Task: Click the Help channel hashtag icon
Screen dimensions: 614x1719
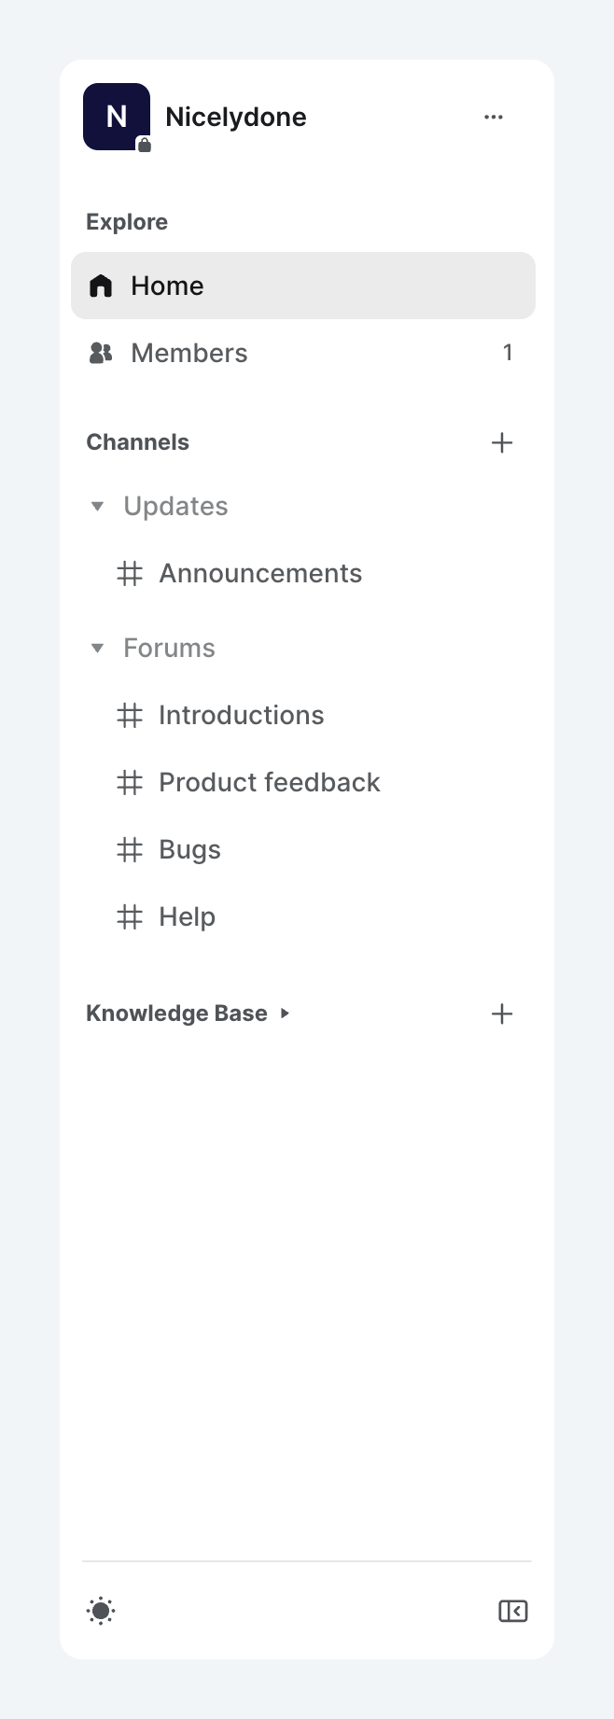Action: [x=131, y=916]
